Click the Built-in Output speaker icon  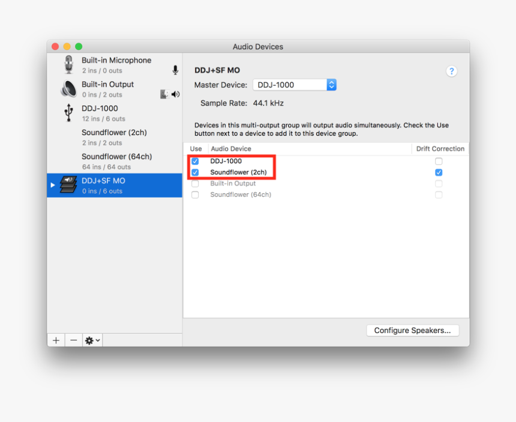click(69, 89)
